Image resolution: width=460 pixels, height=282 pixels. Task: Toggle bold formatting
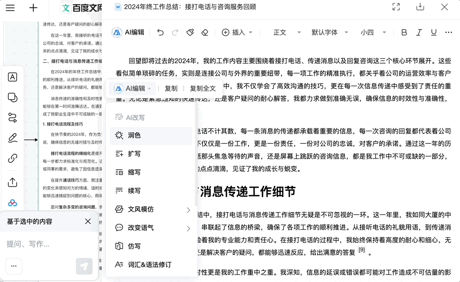click(404, 32)
